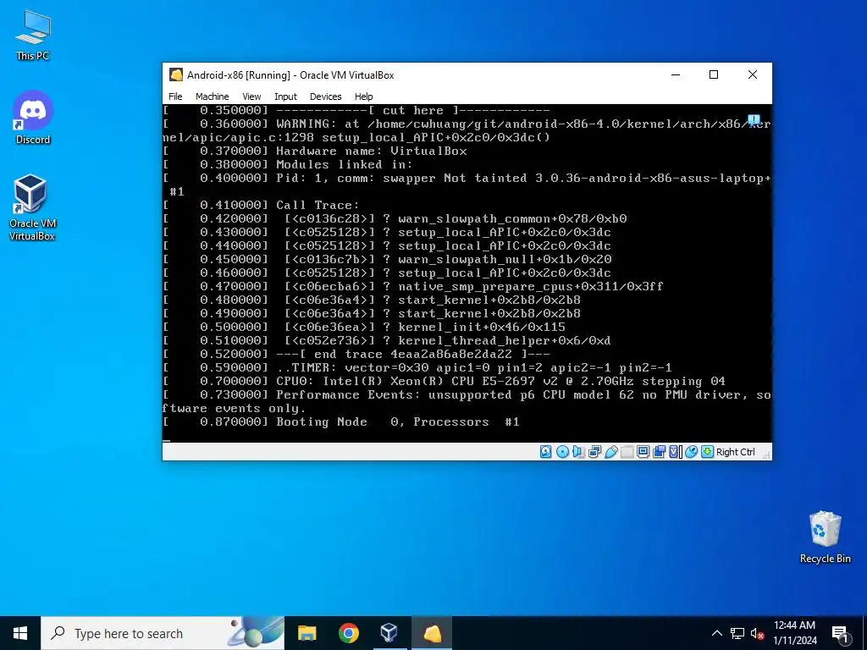Viewport: 867px width, 650px height.
Task: Select the Discord desktop shortcut
Action: [33, 118]
